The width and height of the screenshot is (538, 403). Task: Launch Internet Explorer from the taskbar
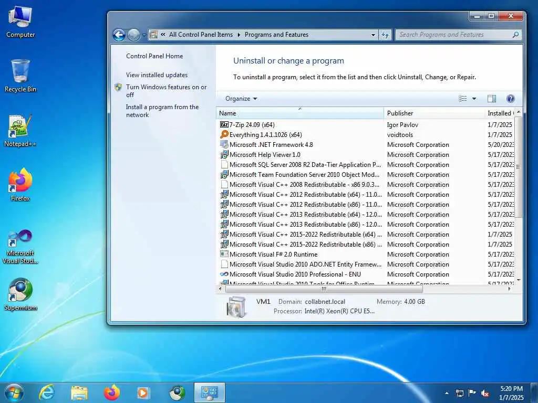46,393
